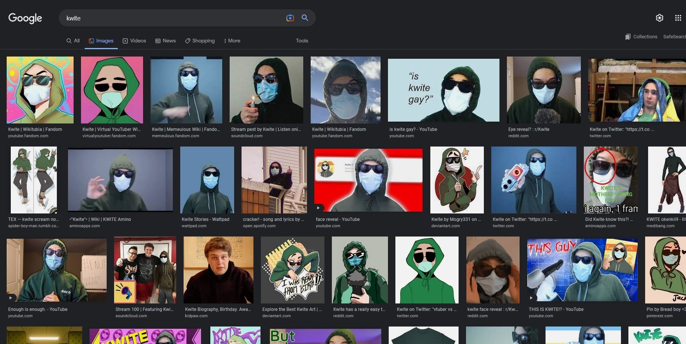The width and height of the screenshot is (686, 344).
Task: Click 'spider-boy-man.tumblr.co...' source text
Action: pyautogui.click(x=33, y=226)
